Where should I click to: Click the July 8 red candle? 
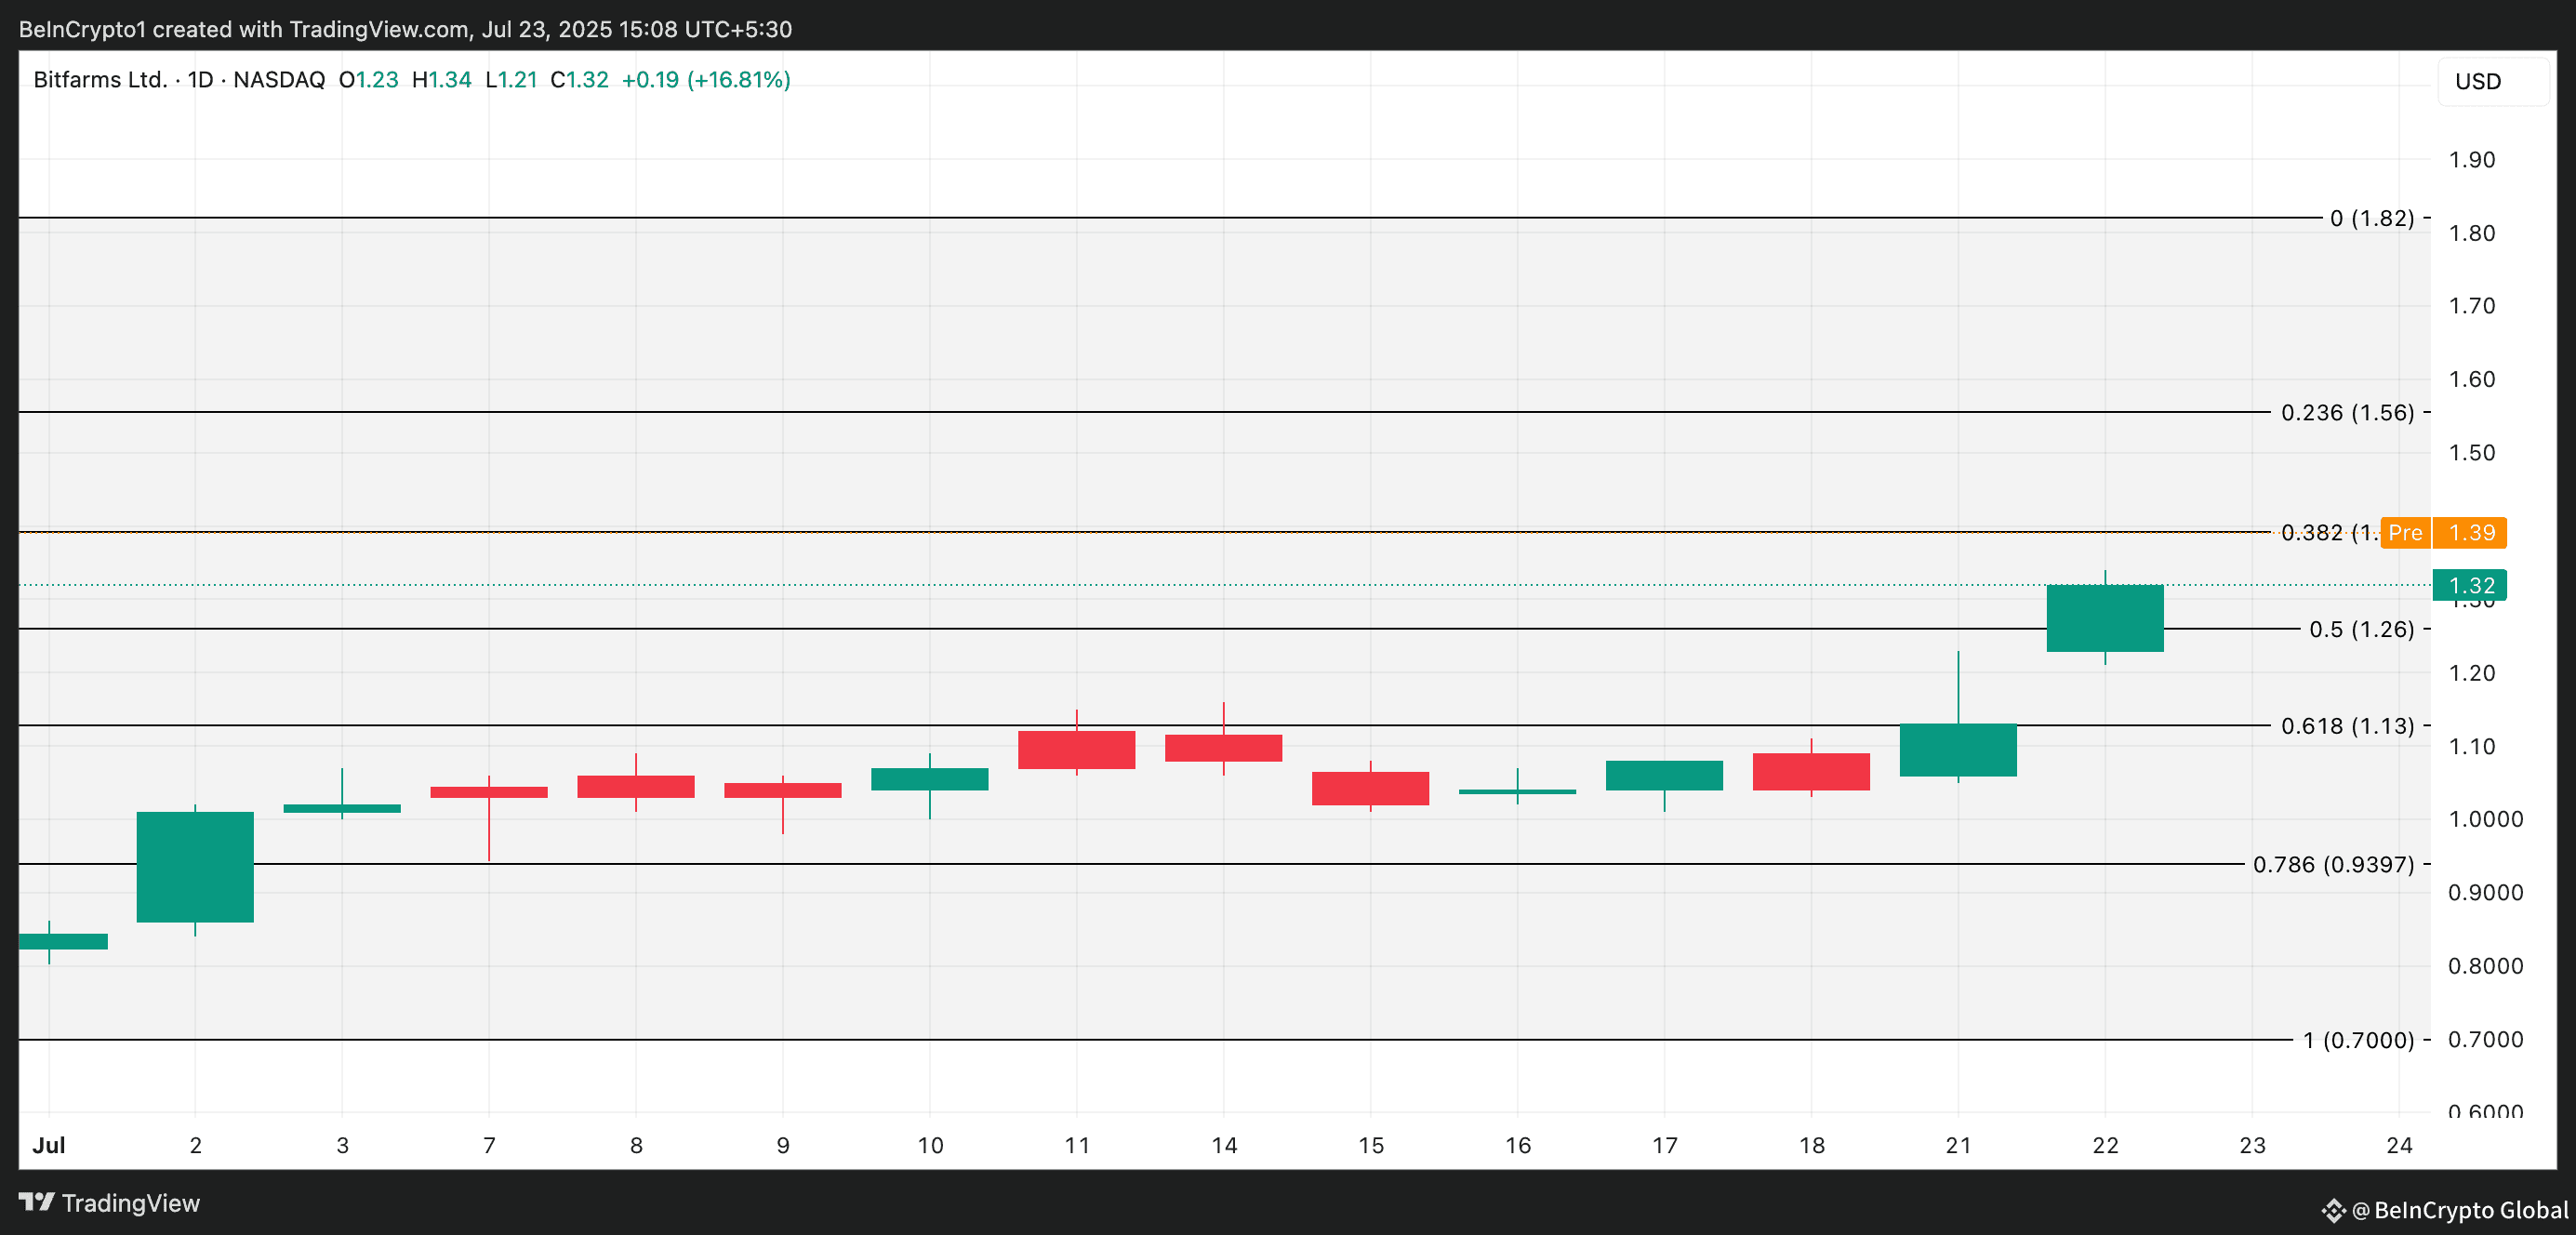click(636, 787)
